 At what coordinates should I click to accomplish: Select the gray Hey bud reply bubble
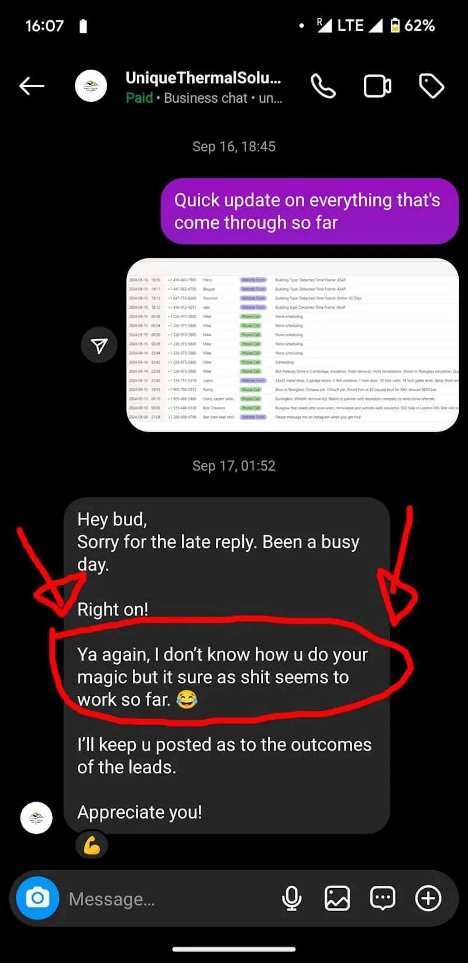(227, 665)
